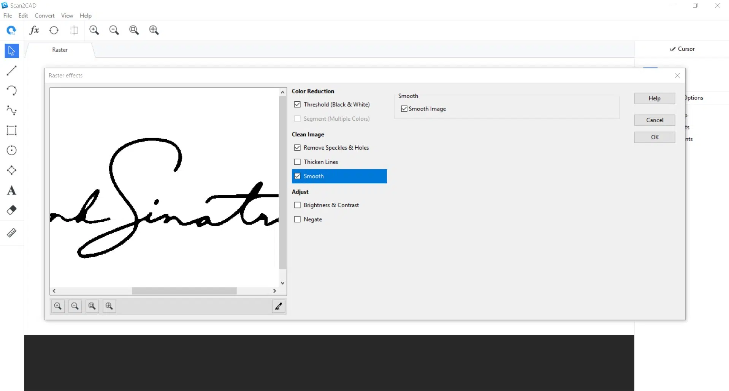Select the Measure tool at sidebar bottom
This screenshot has height=391, width=729.
(x=11, y=233)
